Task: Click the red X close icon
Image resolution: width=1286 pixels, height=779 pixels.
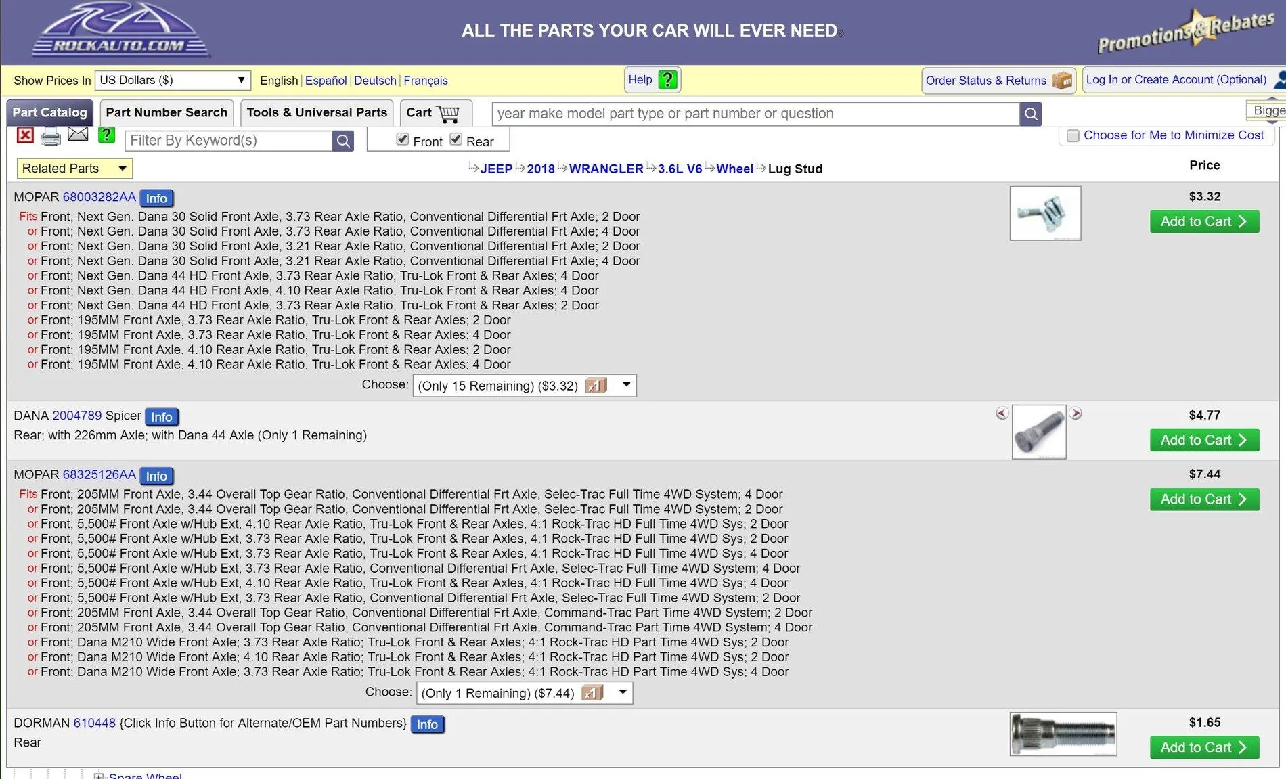Action: [25, 135]
